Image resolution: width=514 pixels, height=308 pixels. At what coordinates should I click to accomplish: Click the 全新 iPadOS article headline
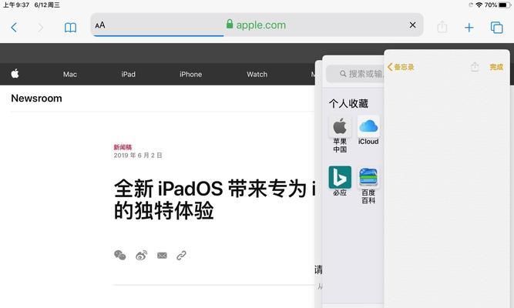click(215, 199)
